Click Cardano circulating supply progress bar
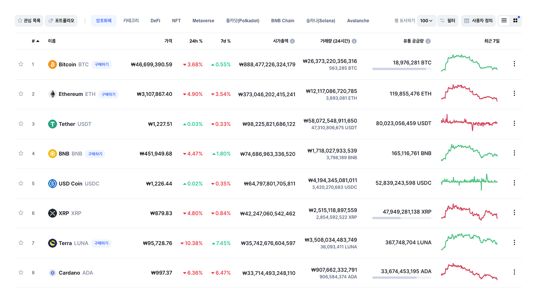537x288 pixels. pyautogui.click(x=402, y=278)
